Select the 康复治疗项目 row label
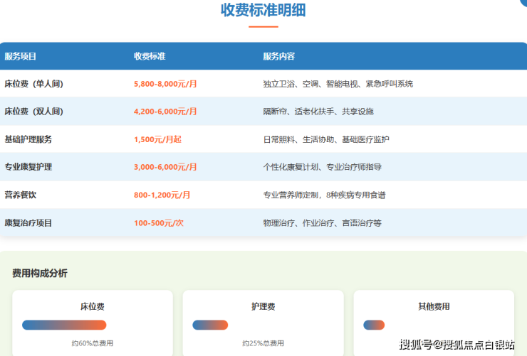The height and width of the screenshot is (356, 527). (x=28, y=222)
